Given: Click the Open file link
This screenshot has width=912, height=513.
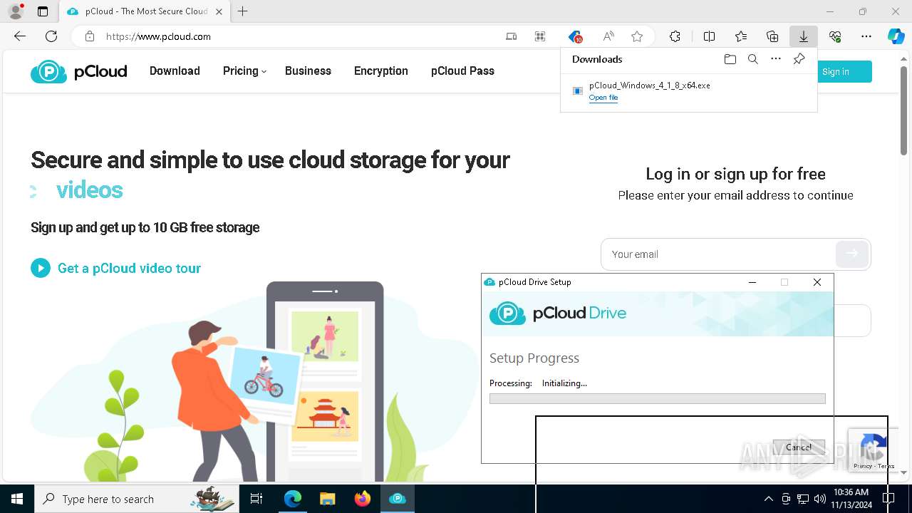Looking at the screenshot, I should pos(603,98).
